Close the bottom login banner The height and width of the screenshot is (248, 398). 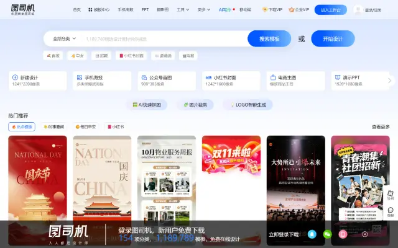tap(365, 234)
